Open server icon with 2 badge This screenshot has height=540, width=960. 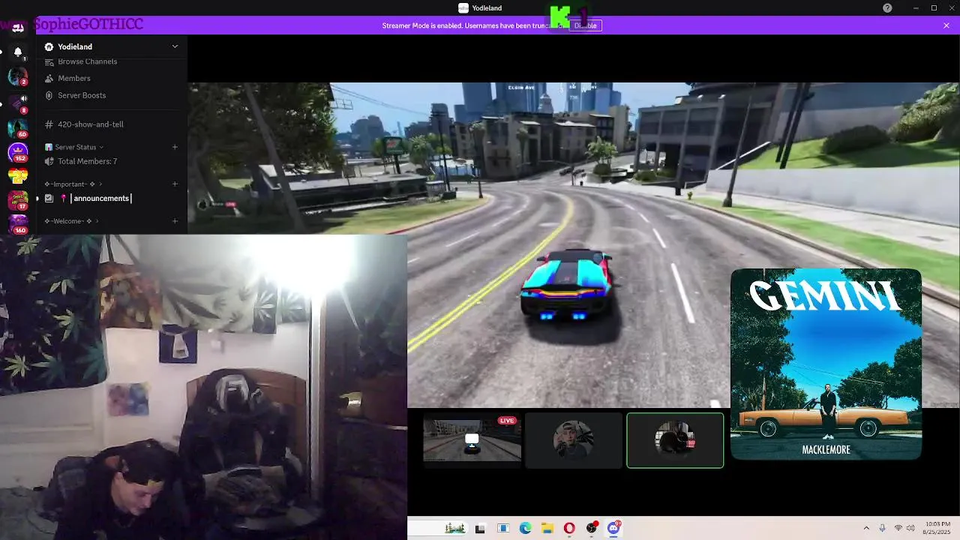(x=18, y=76)
